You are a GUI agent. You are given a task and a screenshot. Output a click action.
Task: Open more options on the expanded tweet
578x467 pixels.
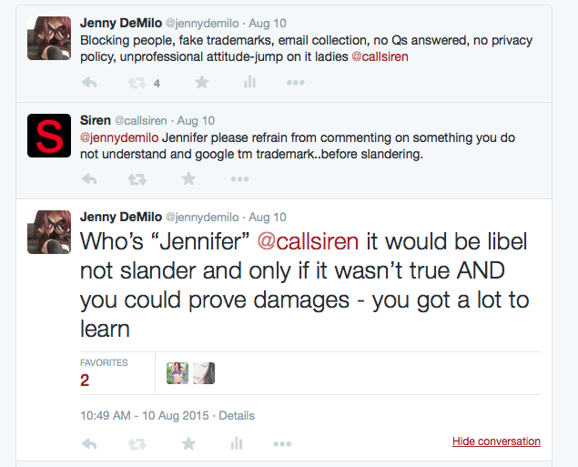point(282,443)
